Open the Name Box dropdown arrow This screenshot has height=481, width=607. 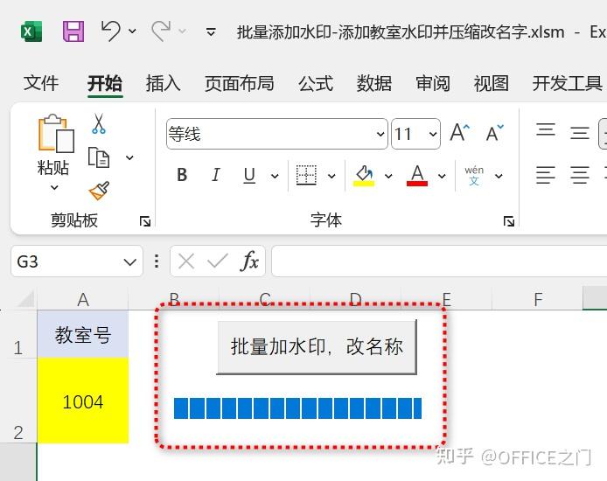(x=130, y=262)
